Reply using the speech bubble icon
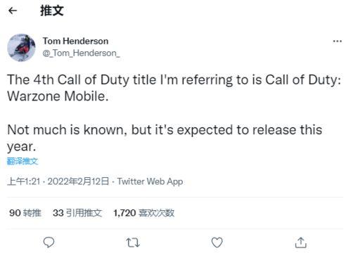 49,242
